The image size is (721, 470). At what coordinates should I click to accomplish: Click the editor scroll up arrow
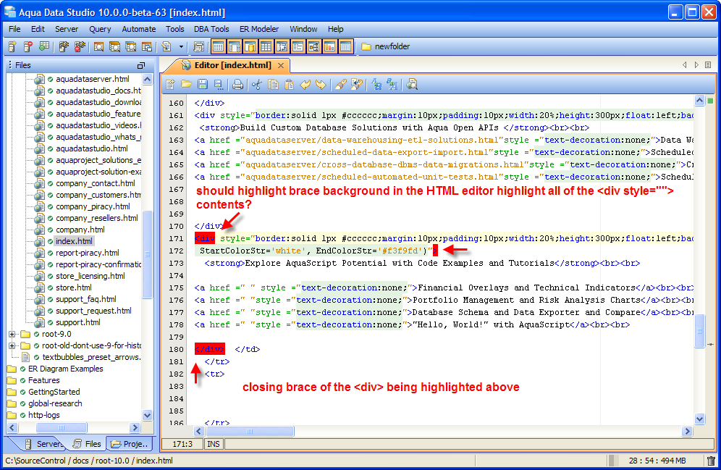(699, 101)
